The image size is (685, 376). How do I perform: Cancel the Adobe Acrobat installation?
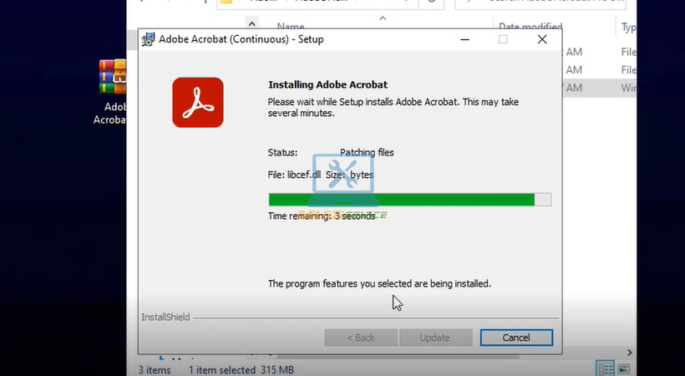pos(516,338)
